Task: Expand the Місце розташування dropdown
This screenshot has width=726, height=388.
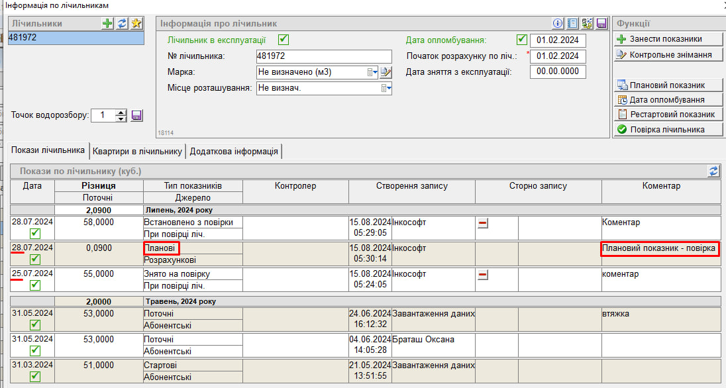Action: coord(385,88)
